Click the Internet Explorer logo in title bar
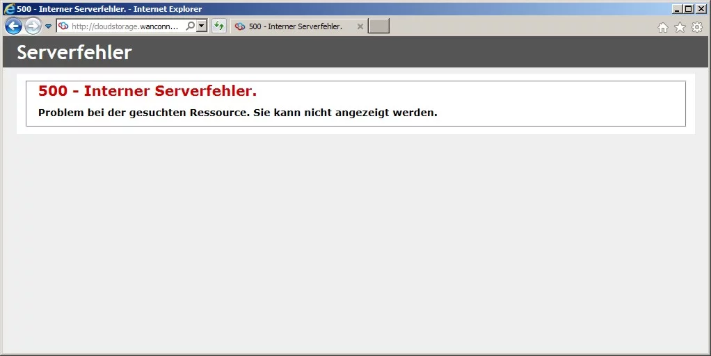The height and width of the screenshot is (356, 711). tap(9, 8)
